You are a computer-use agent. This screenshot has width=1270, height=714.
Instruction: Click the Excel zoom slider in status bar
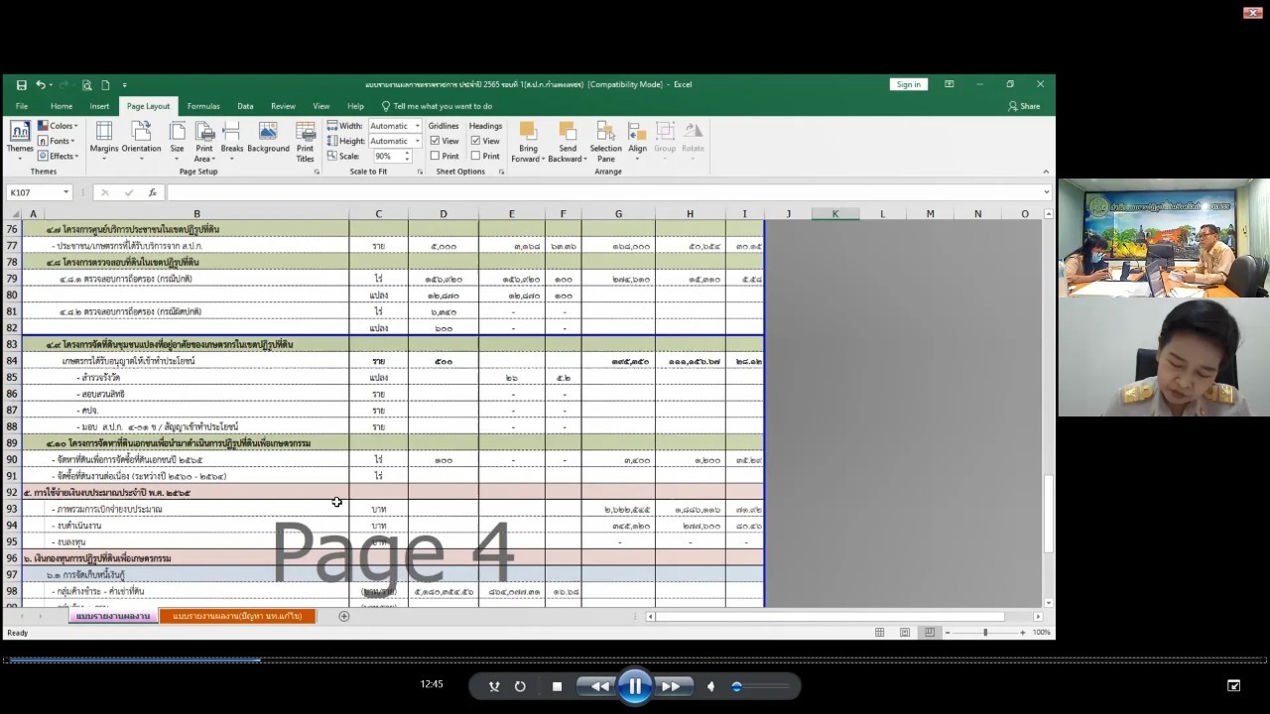(x=985, y=633)
